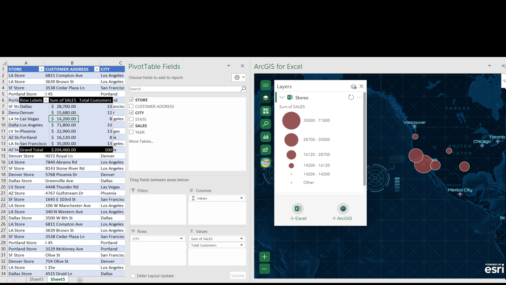Click the PivotTable fields Search box
Image resolution: width=506 pixels, height=285 pixels.
click(x=184, y=89)
